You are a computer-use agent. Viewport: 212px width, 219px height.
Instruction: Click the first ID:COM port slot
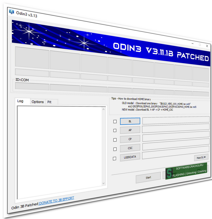pos(32,86)
